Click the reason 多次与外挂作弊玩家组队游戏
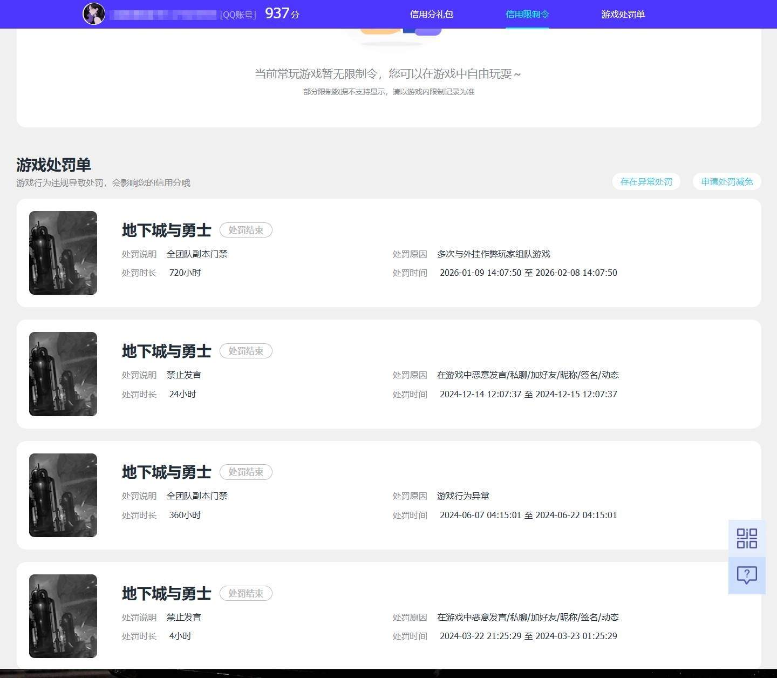This screenshot has width=777, height=678. (494, 254)
